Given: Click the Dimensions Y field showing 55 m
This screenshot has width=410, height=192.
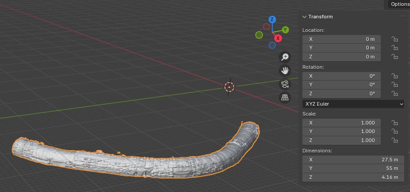Looking at the screenshot, I should pyautogui.click(x=353, y=168).
